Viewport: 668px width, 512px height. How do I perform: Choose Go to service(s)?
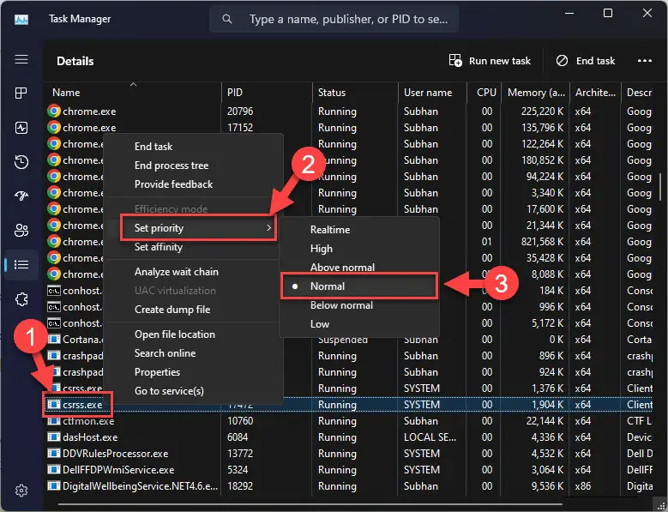point(194,391)
